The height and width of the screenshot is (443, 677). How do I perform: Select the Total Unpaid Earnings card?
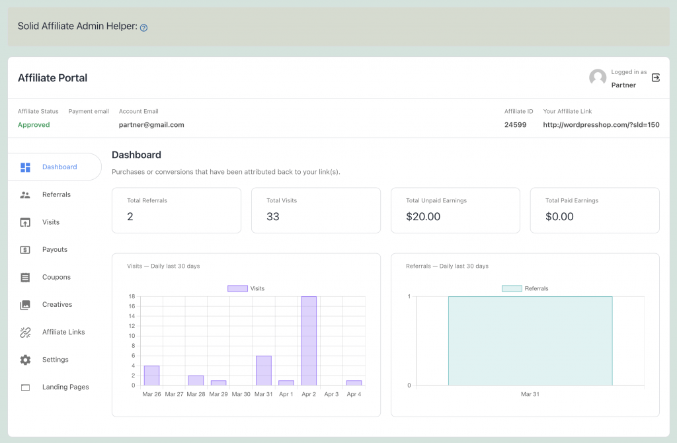(x=455, y=210)
